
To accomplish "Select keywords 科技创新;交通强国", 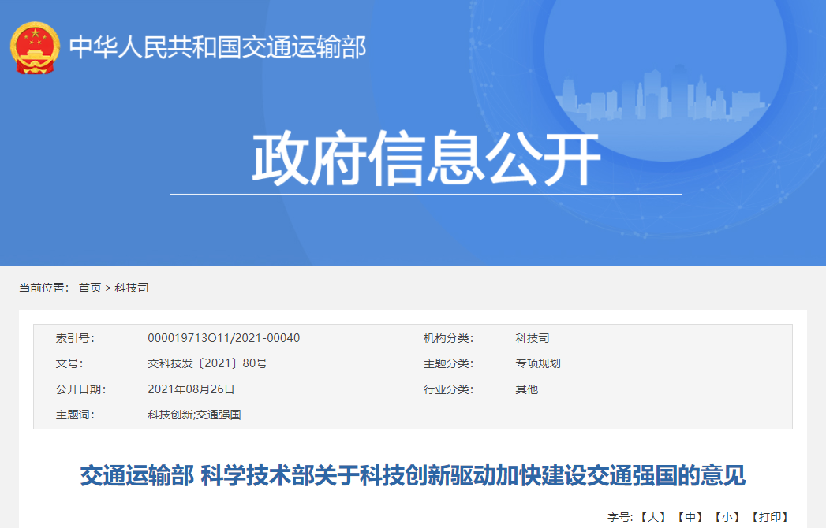I will click(x=194, y=415).
